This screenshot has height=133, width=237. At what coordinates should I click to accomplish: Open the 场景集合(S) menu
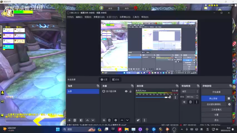click(125, 17)
